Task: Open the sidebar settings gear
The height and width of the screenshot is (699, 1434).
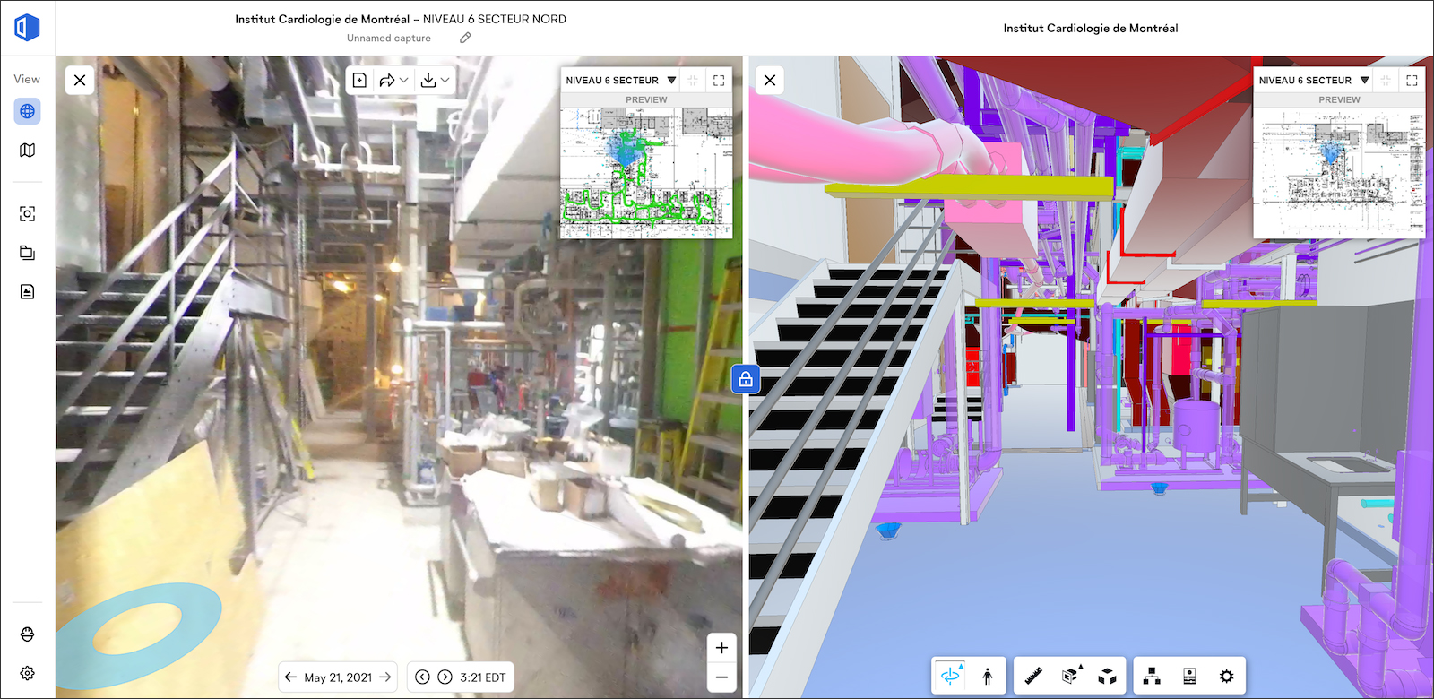Action: 27,673
